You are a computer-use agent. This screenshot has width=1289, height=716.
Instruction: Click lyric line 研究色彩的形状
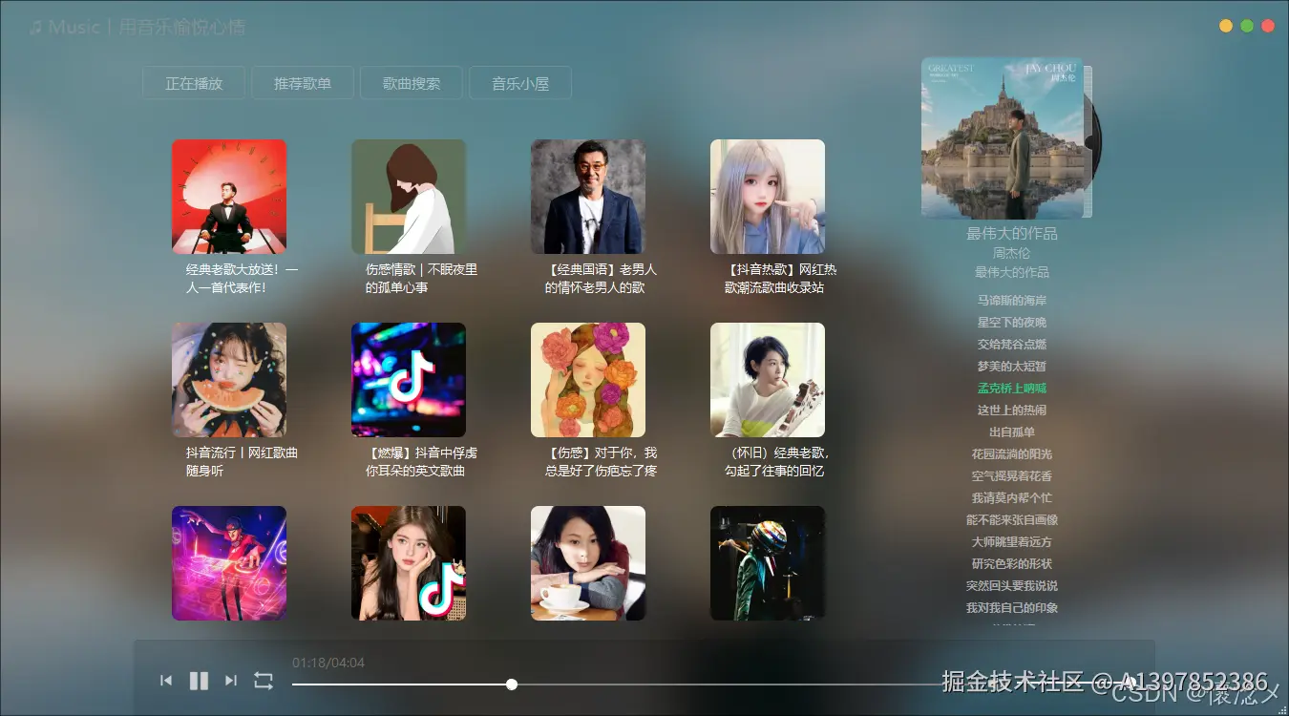[x=1012, y=563]
